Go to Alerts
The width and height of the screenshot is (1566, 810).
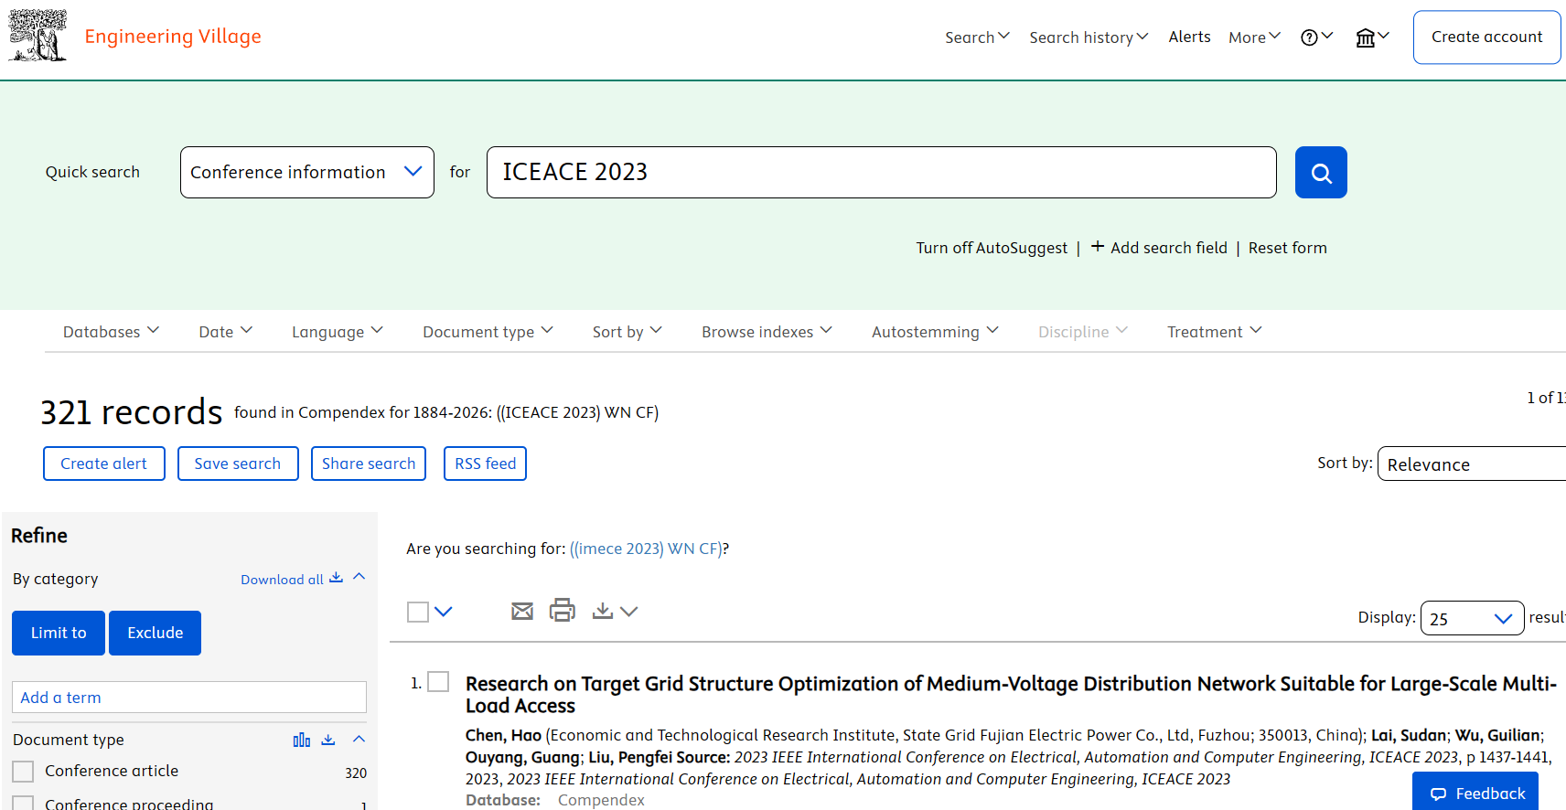(x=1189, y=37)
